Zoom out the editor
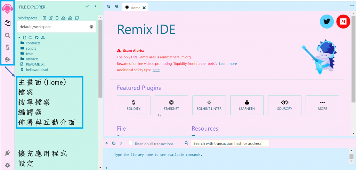 coord(108,7)
